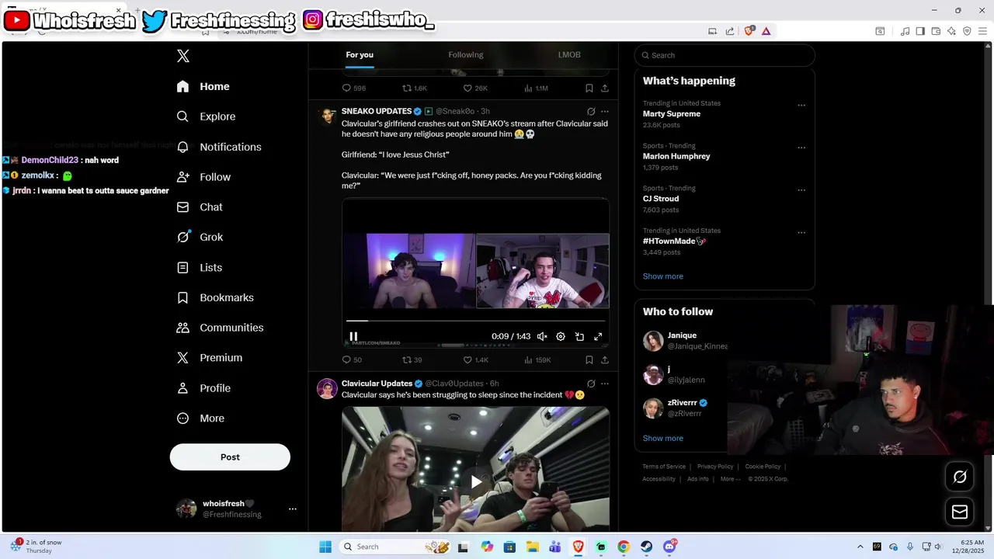Click Show more under What's happening
Viewport: 994px width, 559px height.
tap(662, 276)
